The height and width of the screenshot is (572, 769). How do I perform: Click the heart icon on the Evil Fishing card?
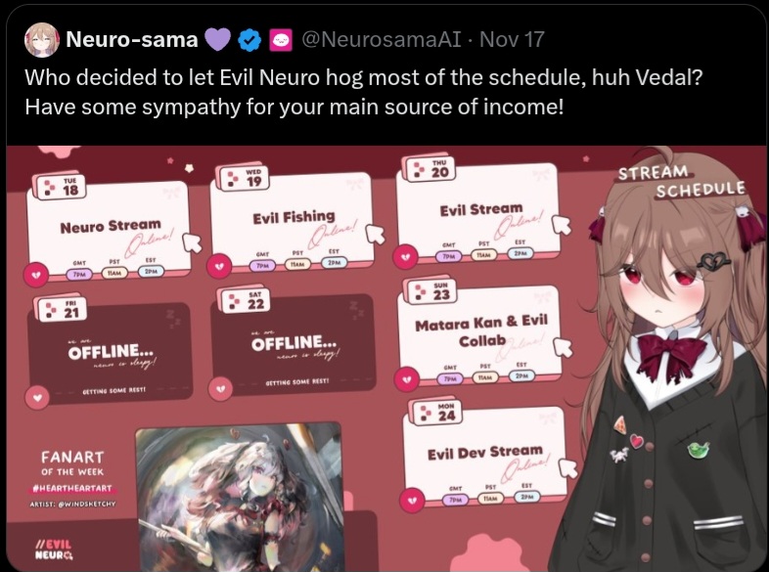pos(219,266)
